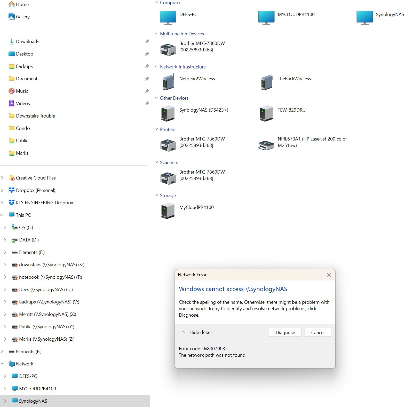Screen dimensions: 413x414
Task: Select the SynologyNAS (DS423+) device icon
Action: pyautogui.click(x=168, y=113)
